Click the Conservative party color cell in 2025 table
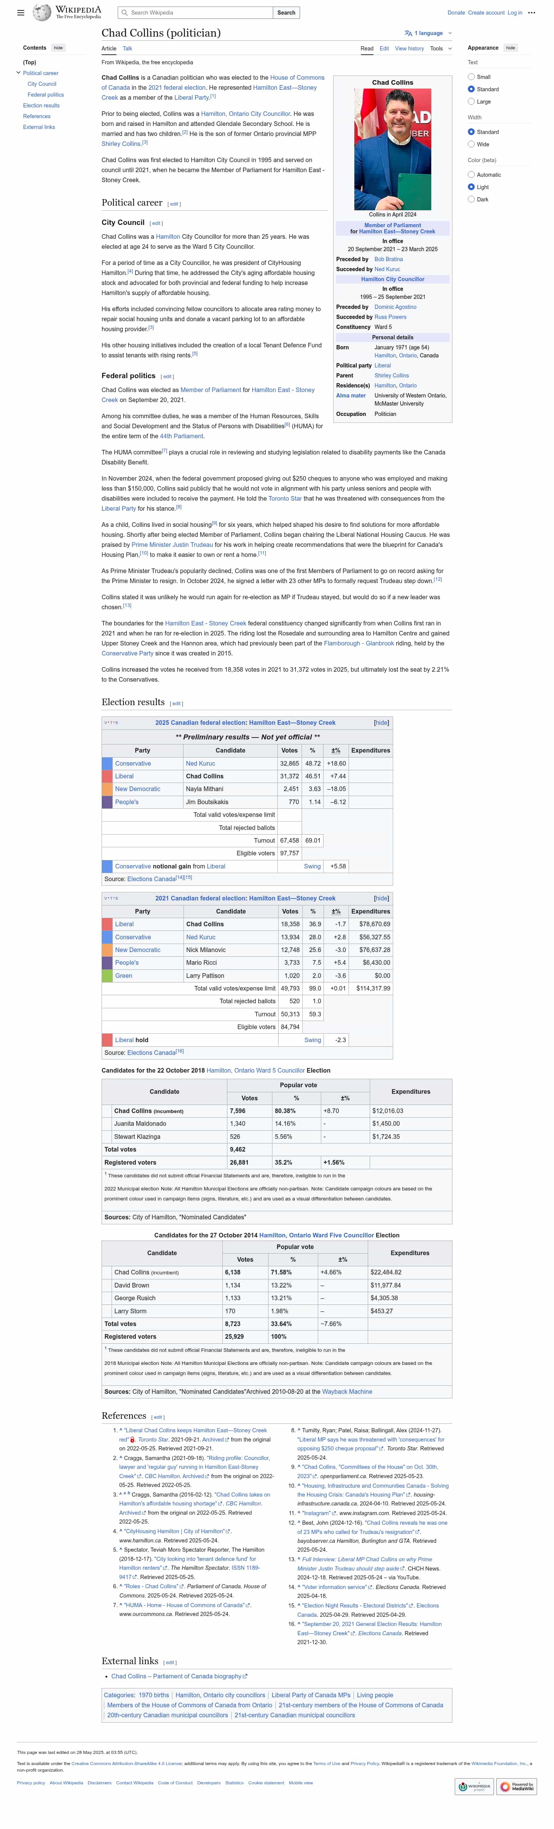 point(107,764)
